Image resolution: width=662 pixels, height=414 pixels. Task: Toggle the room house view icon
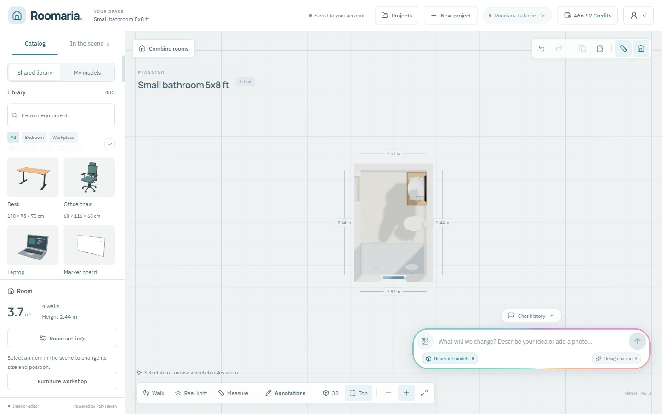click(x=641, y=48)
